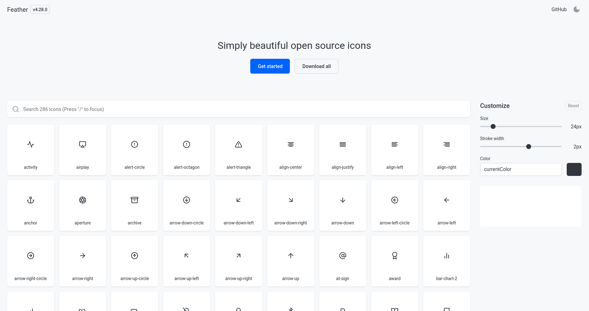Open the arrow-right-circle icon
Screen dimensions: 589x311
pyautogui.click(x=31, y=261)
